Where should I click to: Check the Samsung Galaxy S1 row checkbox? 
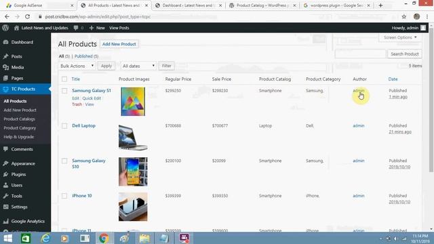click(64, 91)
